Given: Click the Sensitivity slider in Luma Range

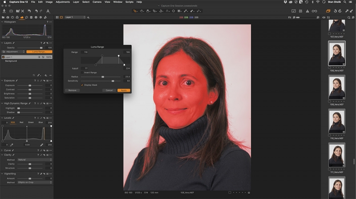Looking at the screenshot, I should click(x=101, y=81).
